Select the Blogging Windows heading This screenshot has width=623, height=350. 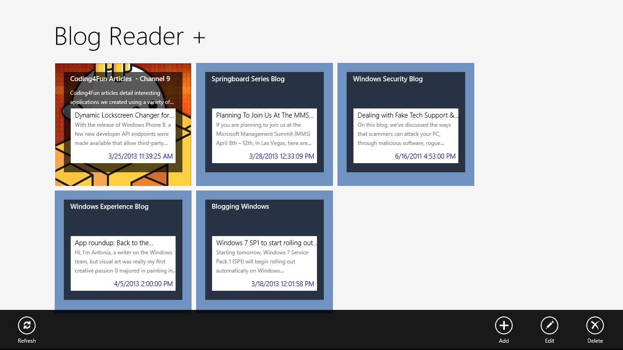(240, 206)
